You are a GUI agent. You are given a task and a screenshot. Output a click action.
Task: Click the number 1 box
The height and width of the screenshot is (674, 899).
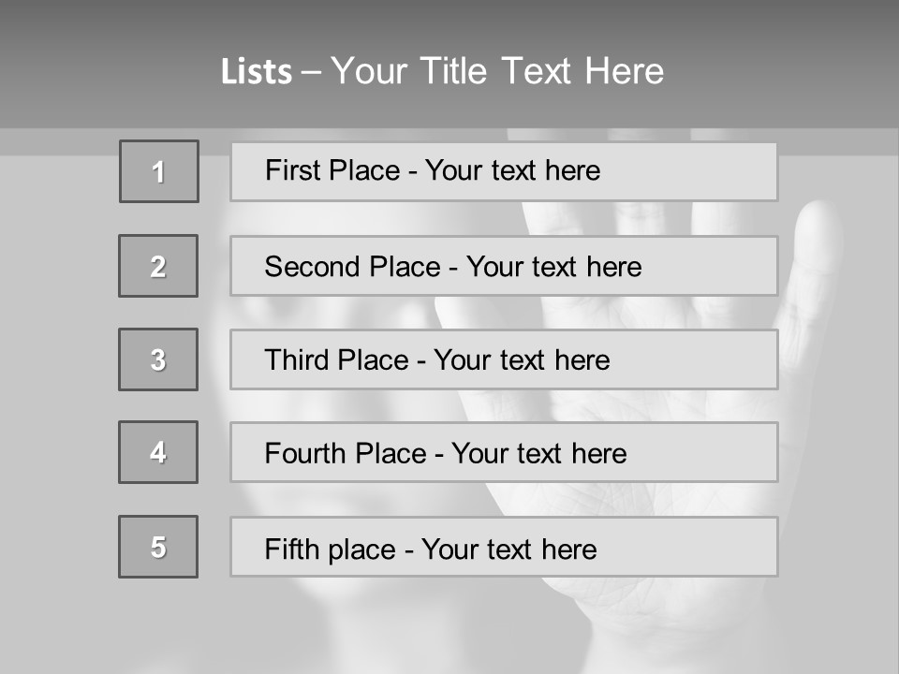(x=159, y=171)
